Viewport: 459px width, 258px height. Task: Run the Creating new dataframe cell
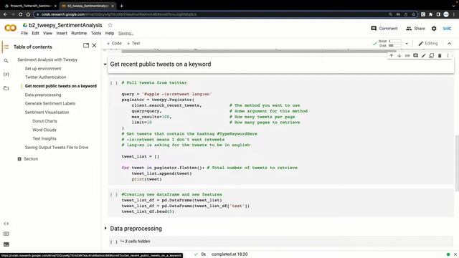coord(113,194)
